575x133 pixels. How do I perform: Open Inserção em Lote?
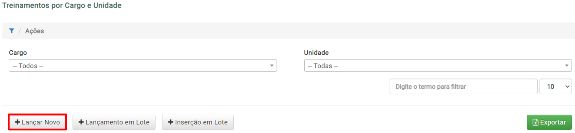198,122
